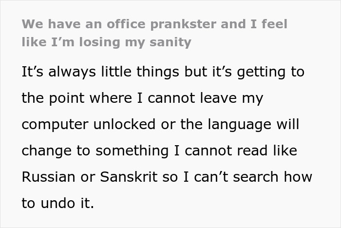The height and width of the screenshot is (228, 341).
Task: Select the word "Russian" in the paragraph
Action: pyautogui.click(x=49, y=177)
